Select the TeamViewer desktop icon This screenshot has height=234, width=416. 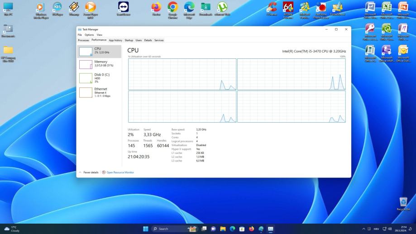[x=123, y=8]
